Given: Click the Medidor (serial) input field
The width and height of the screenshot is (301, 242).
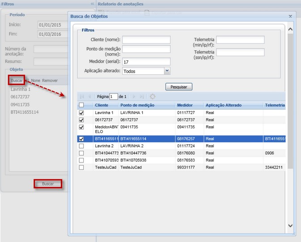Looking at the screenshot, I should 146,62.
